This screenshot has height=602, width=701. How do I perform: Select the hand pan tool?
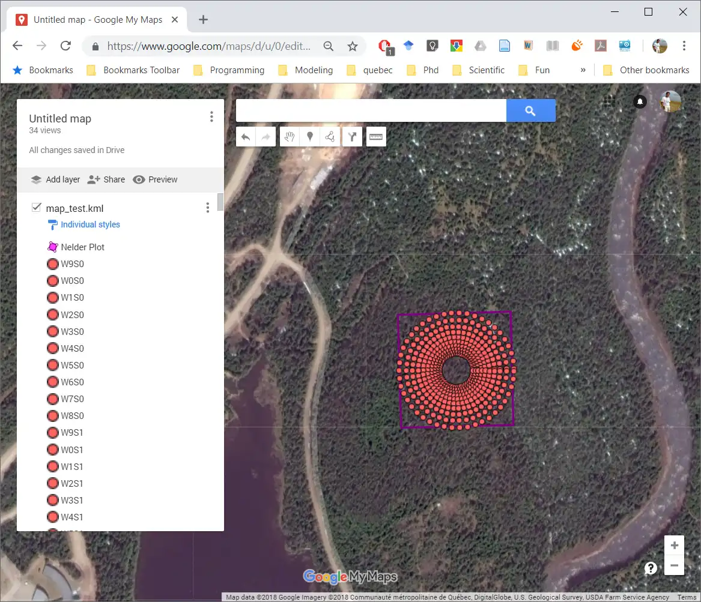pos(290,137)
